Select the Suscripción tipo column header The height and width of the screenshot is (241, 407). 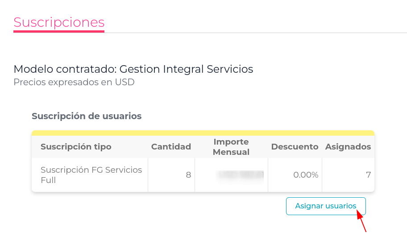(x=76, y=147)
